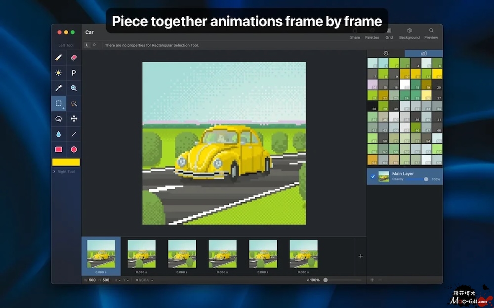
Task: Select the Ellipse shape tool
Action: 74,149
